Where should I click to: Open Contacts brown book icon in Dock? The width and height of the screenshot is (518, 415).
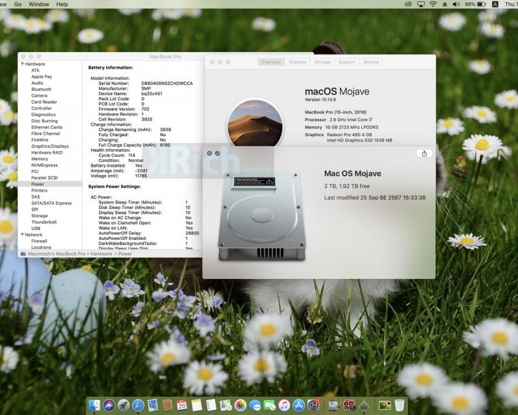pos(167,405)
